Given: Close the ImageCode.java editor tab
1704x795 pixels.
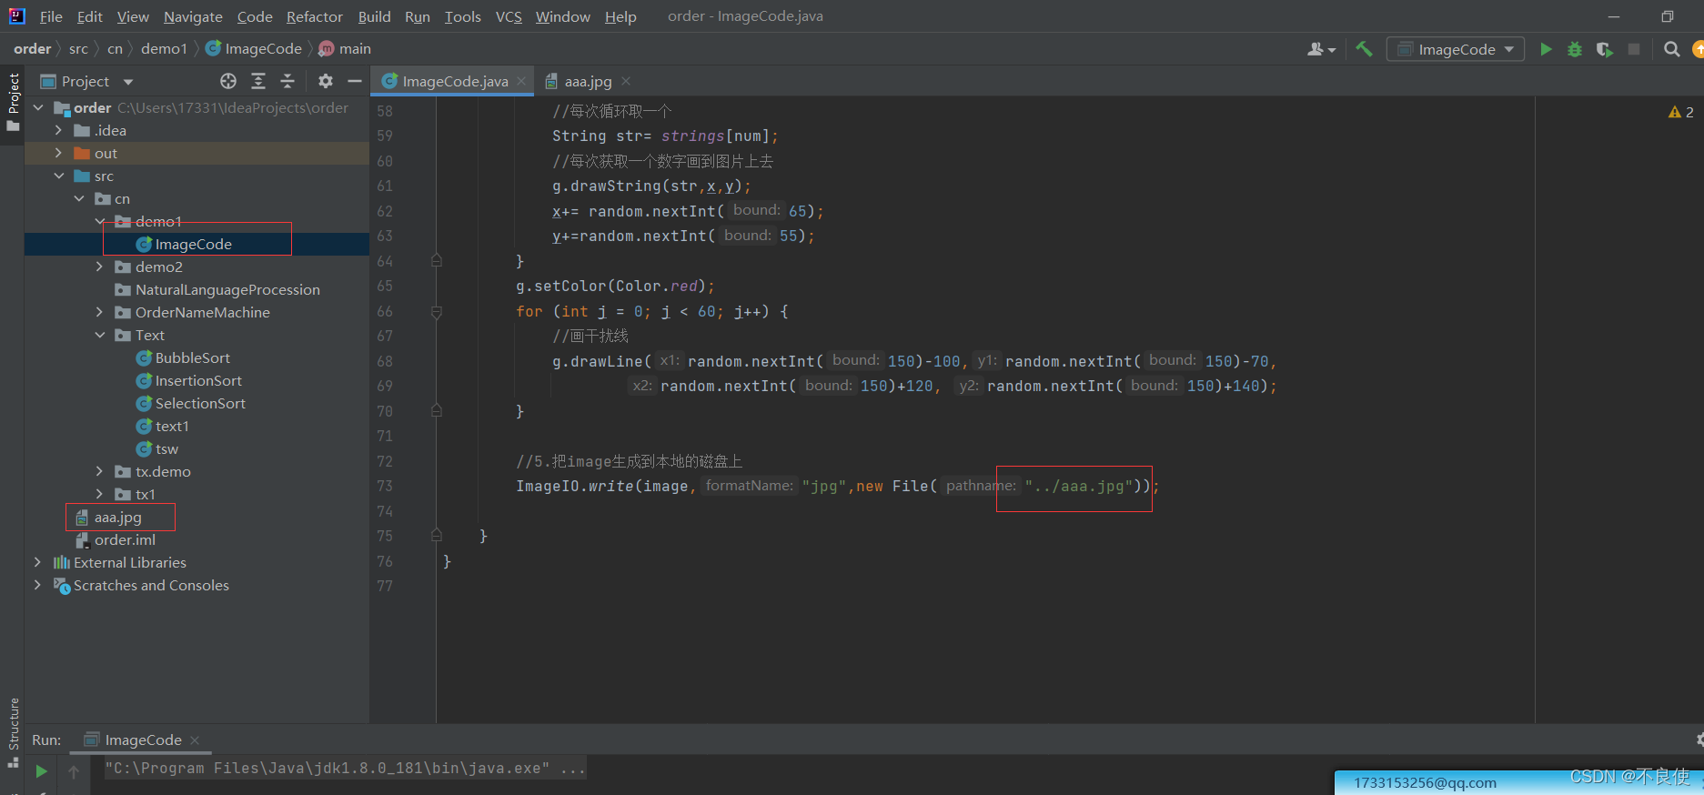Looking at the screenshot, I should [521, 81].
